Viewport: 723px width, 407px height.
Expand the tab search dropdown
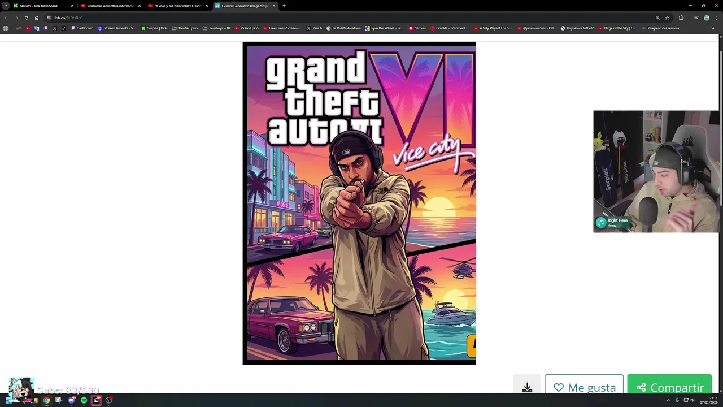[6, 6]
